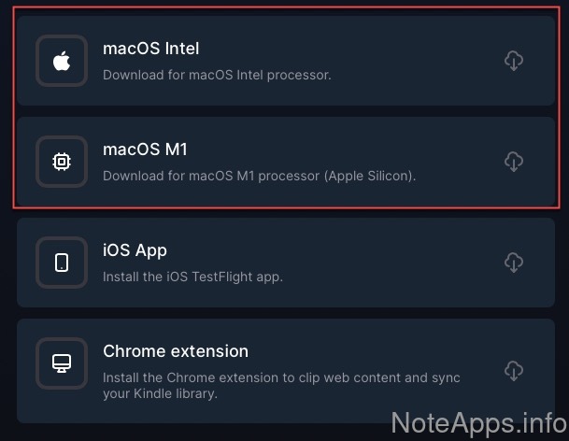Click "Install the iOS TestFlight app" text
This screenshot has width=569, height=441.
coord(192,277)
